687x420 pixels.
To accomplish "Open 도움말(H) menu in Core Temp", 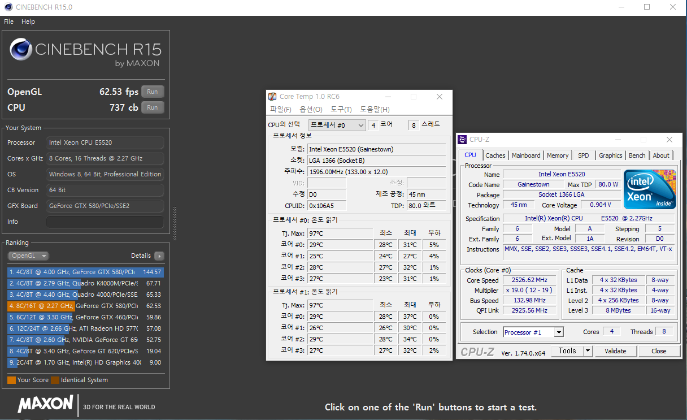I will [375, 110].
